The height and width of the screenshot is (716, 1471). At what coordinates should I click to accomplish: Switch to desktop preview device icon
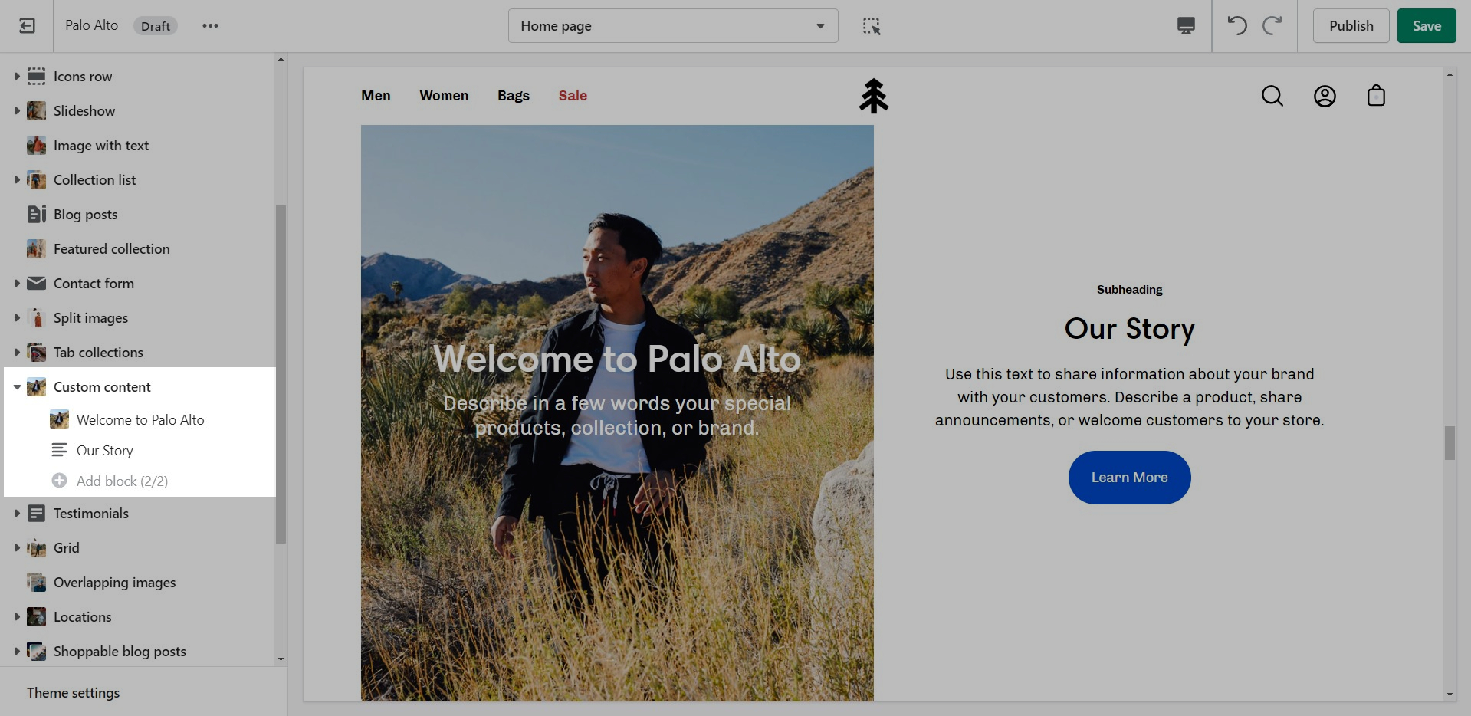pos(1186,26)
